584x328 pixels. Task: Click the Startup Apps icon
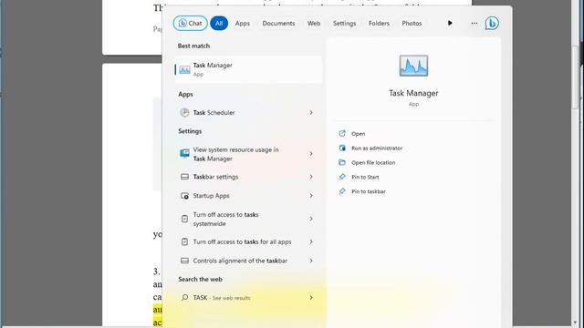[x=184, y=196]
